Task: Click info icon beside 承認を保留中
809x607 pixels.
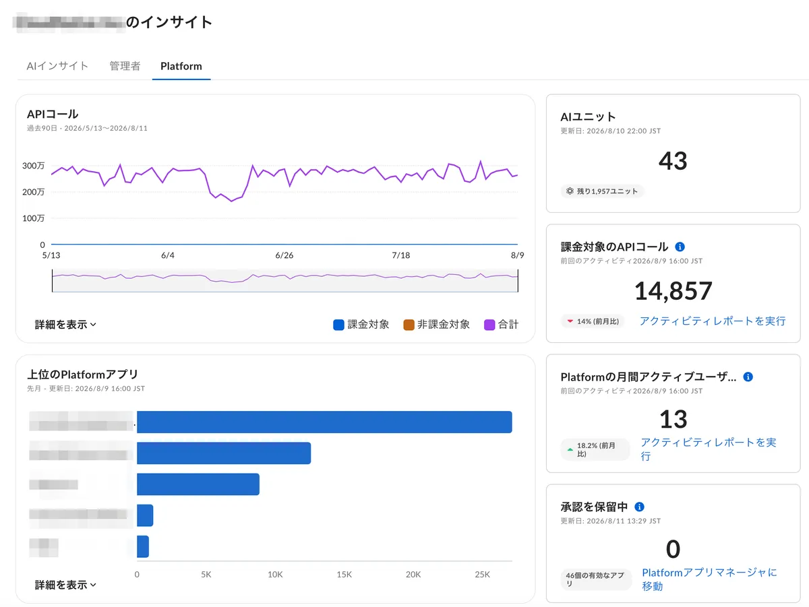Action: tap(640, 507)
